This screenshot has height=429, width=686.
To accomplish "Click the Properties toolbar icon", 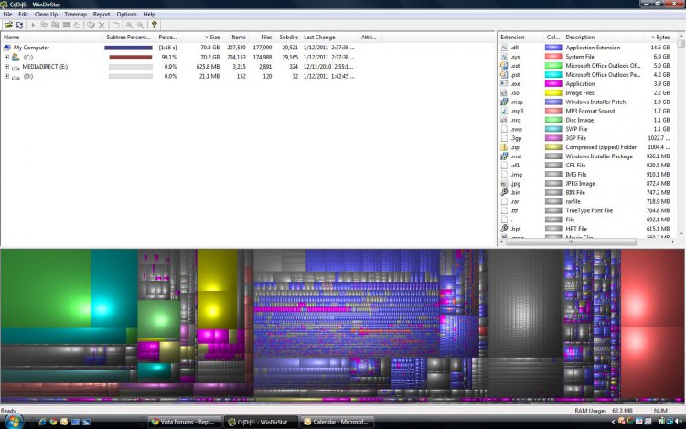I will [x=115, y=26].
